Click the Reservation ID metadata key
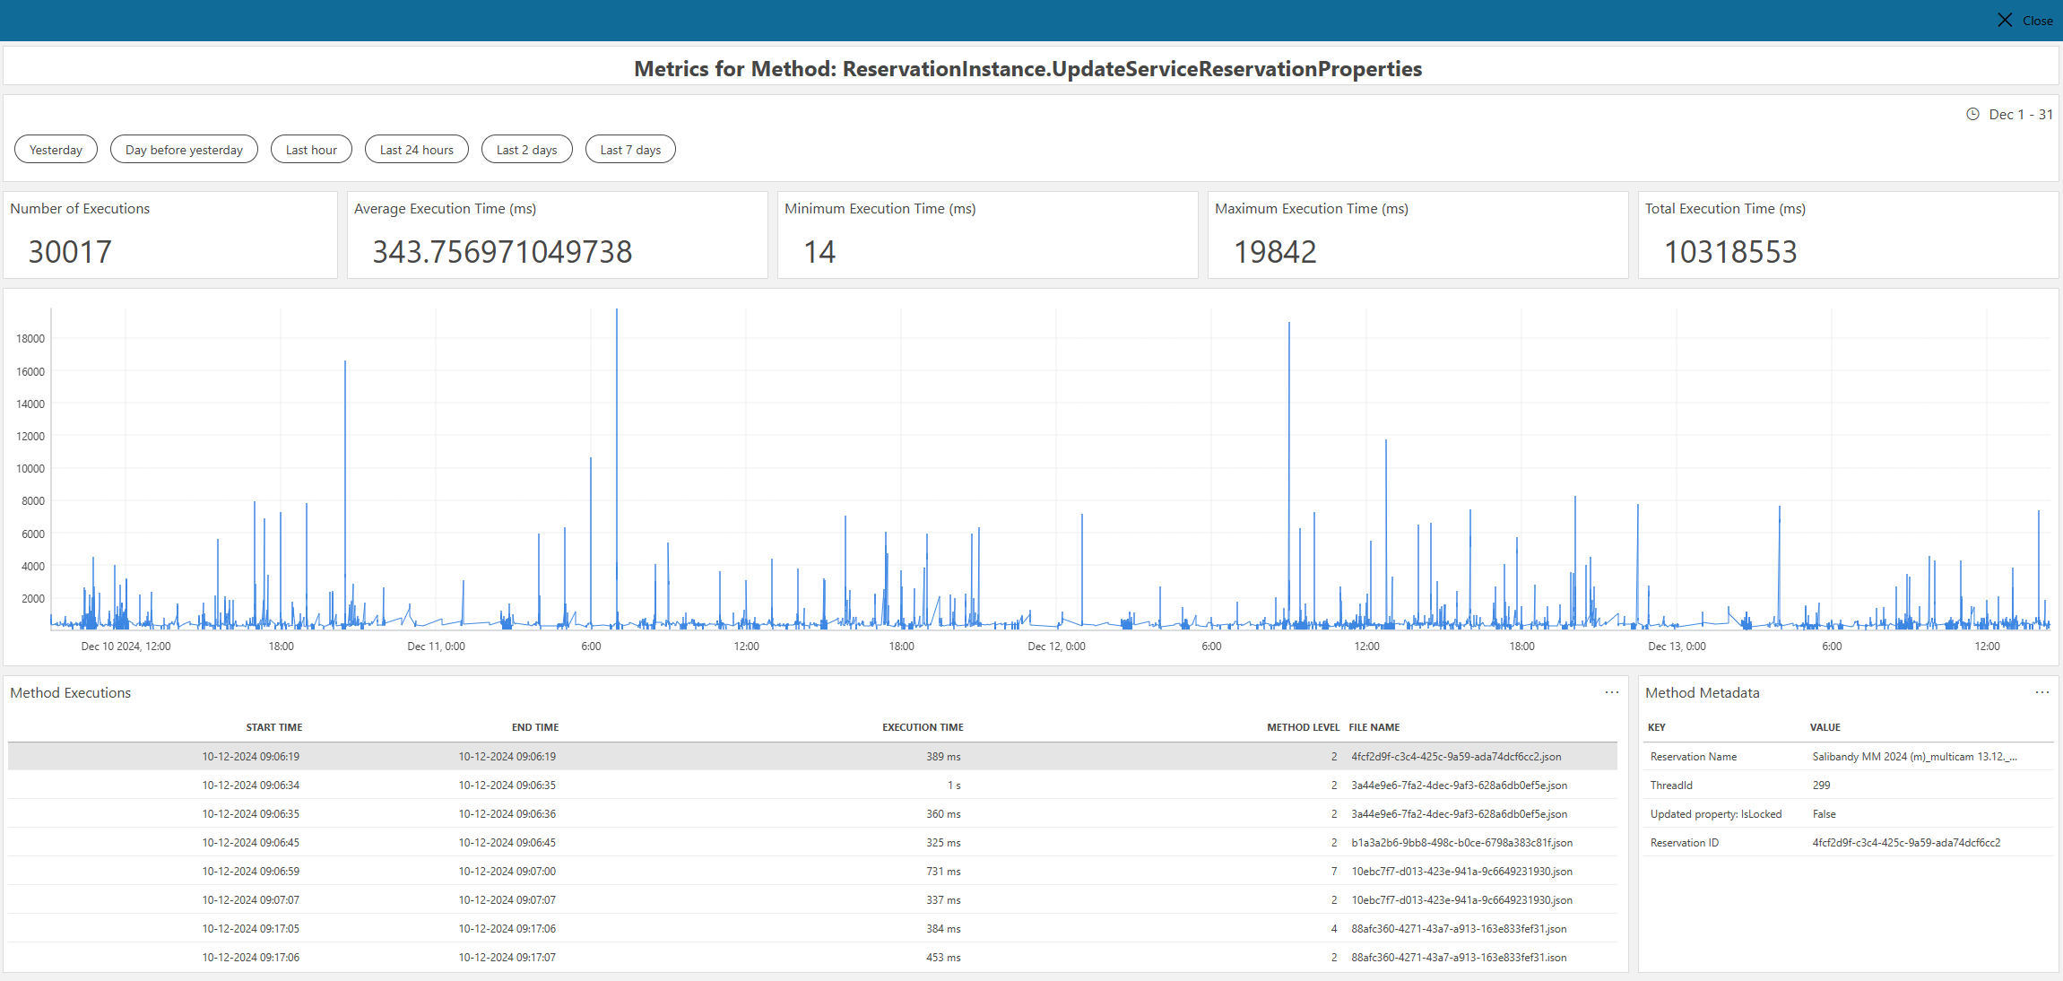 point(1684,842)
